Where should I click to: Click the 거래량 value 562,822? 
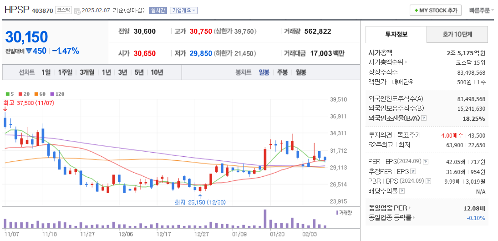[318, 31]
